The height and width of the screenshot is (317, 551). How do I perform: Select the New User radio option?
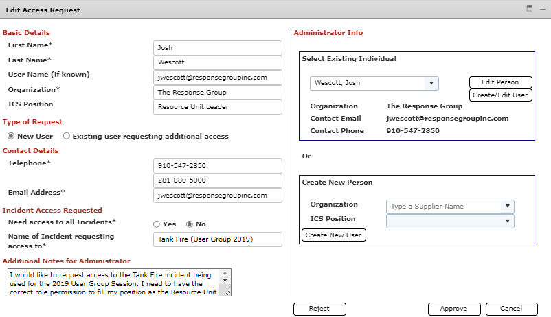click(11, 136)
